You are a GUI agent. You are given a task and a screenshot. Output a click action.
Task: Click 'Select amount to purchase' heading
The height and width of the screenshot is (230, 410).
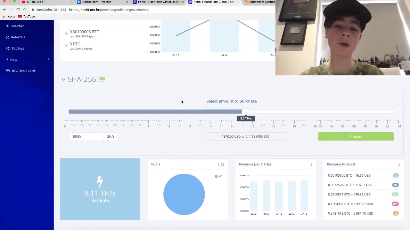(232, 101)
